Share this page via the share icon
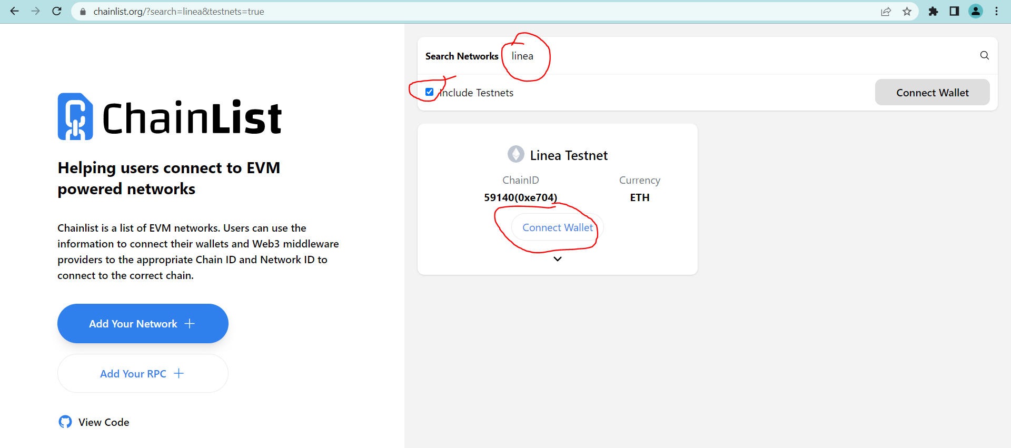1011x448 pixels. click(x=886, y=12)
